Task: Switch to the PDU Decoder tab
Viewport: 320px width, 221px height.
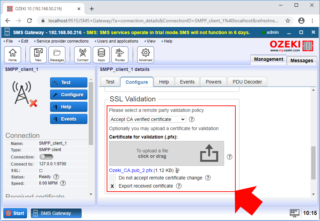Action: [x=247, y=82]
